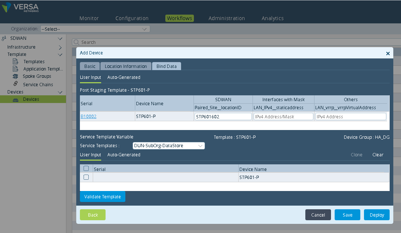Click the Spoke Groups icon
This screenshot has width=401, height=233.
[x=15, y=76]
